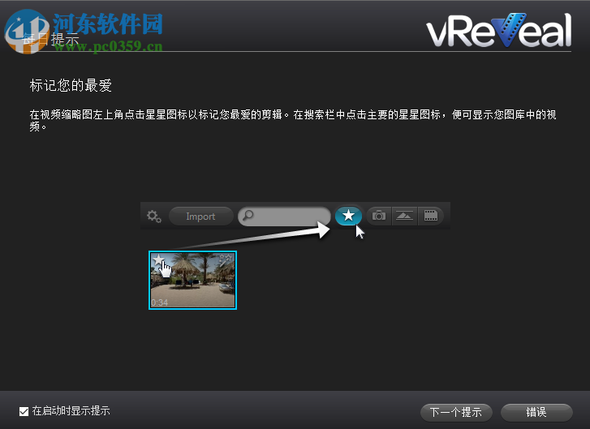Click the 在启动时显示提示 label
The image size is (590, 429).
coord(71,411)
